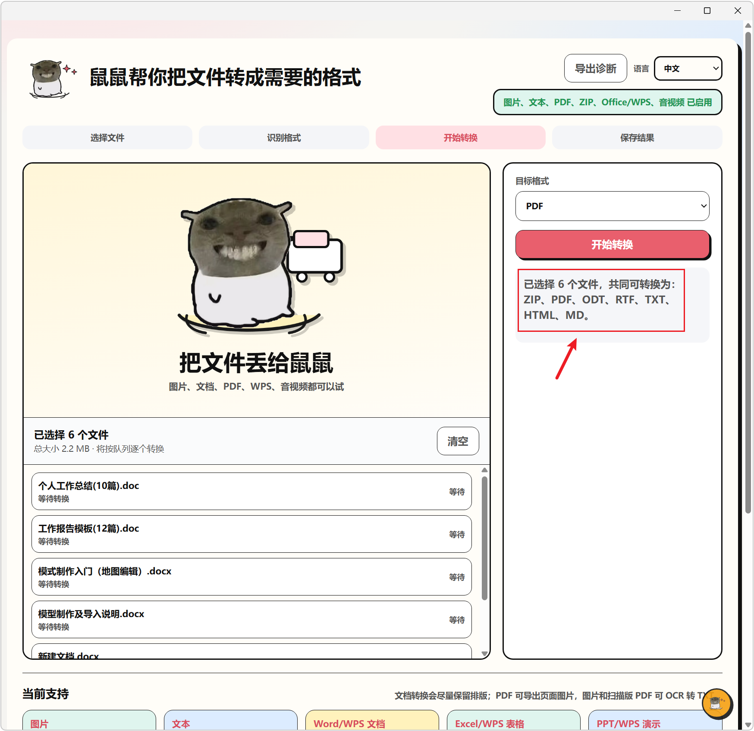Maximize the window

(707, 10)
